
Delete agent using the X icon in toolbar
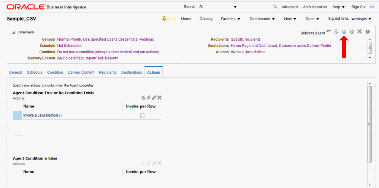tap(359, 32)
